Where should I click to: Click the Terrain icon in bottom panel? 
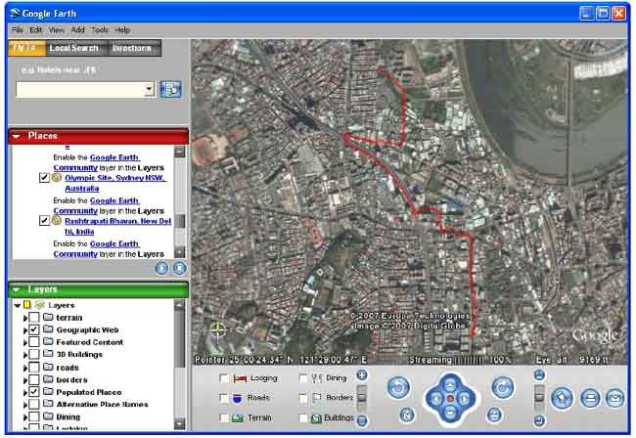coord(238,418)
